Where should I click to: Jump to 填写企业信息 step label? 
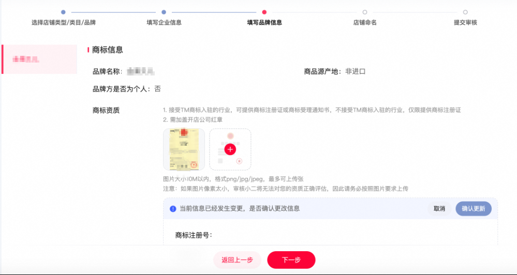pos(164,23)
